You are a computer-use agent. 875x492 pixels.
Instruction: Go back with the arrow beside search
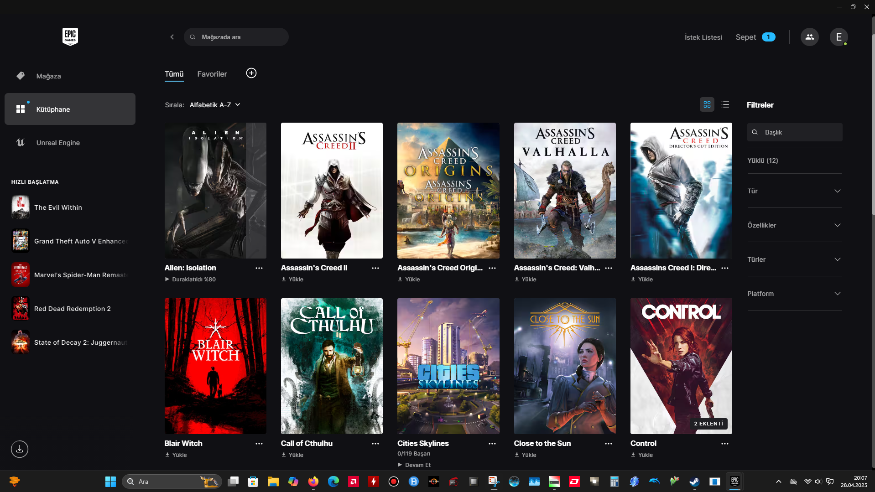172,37
